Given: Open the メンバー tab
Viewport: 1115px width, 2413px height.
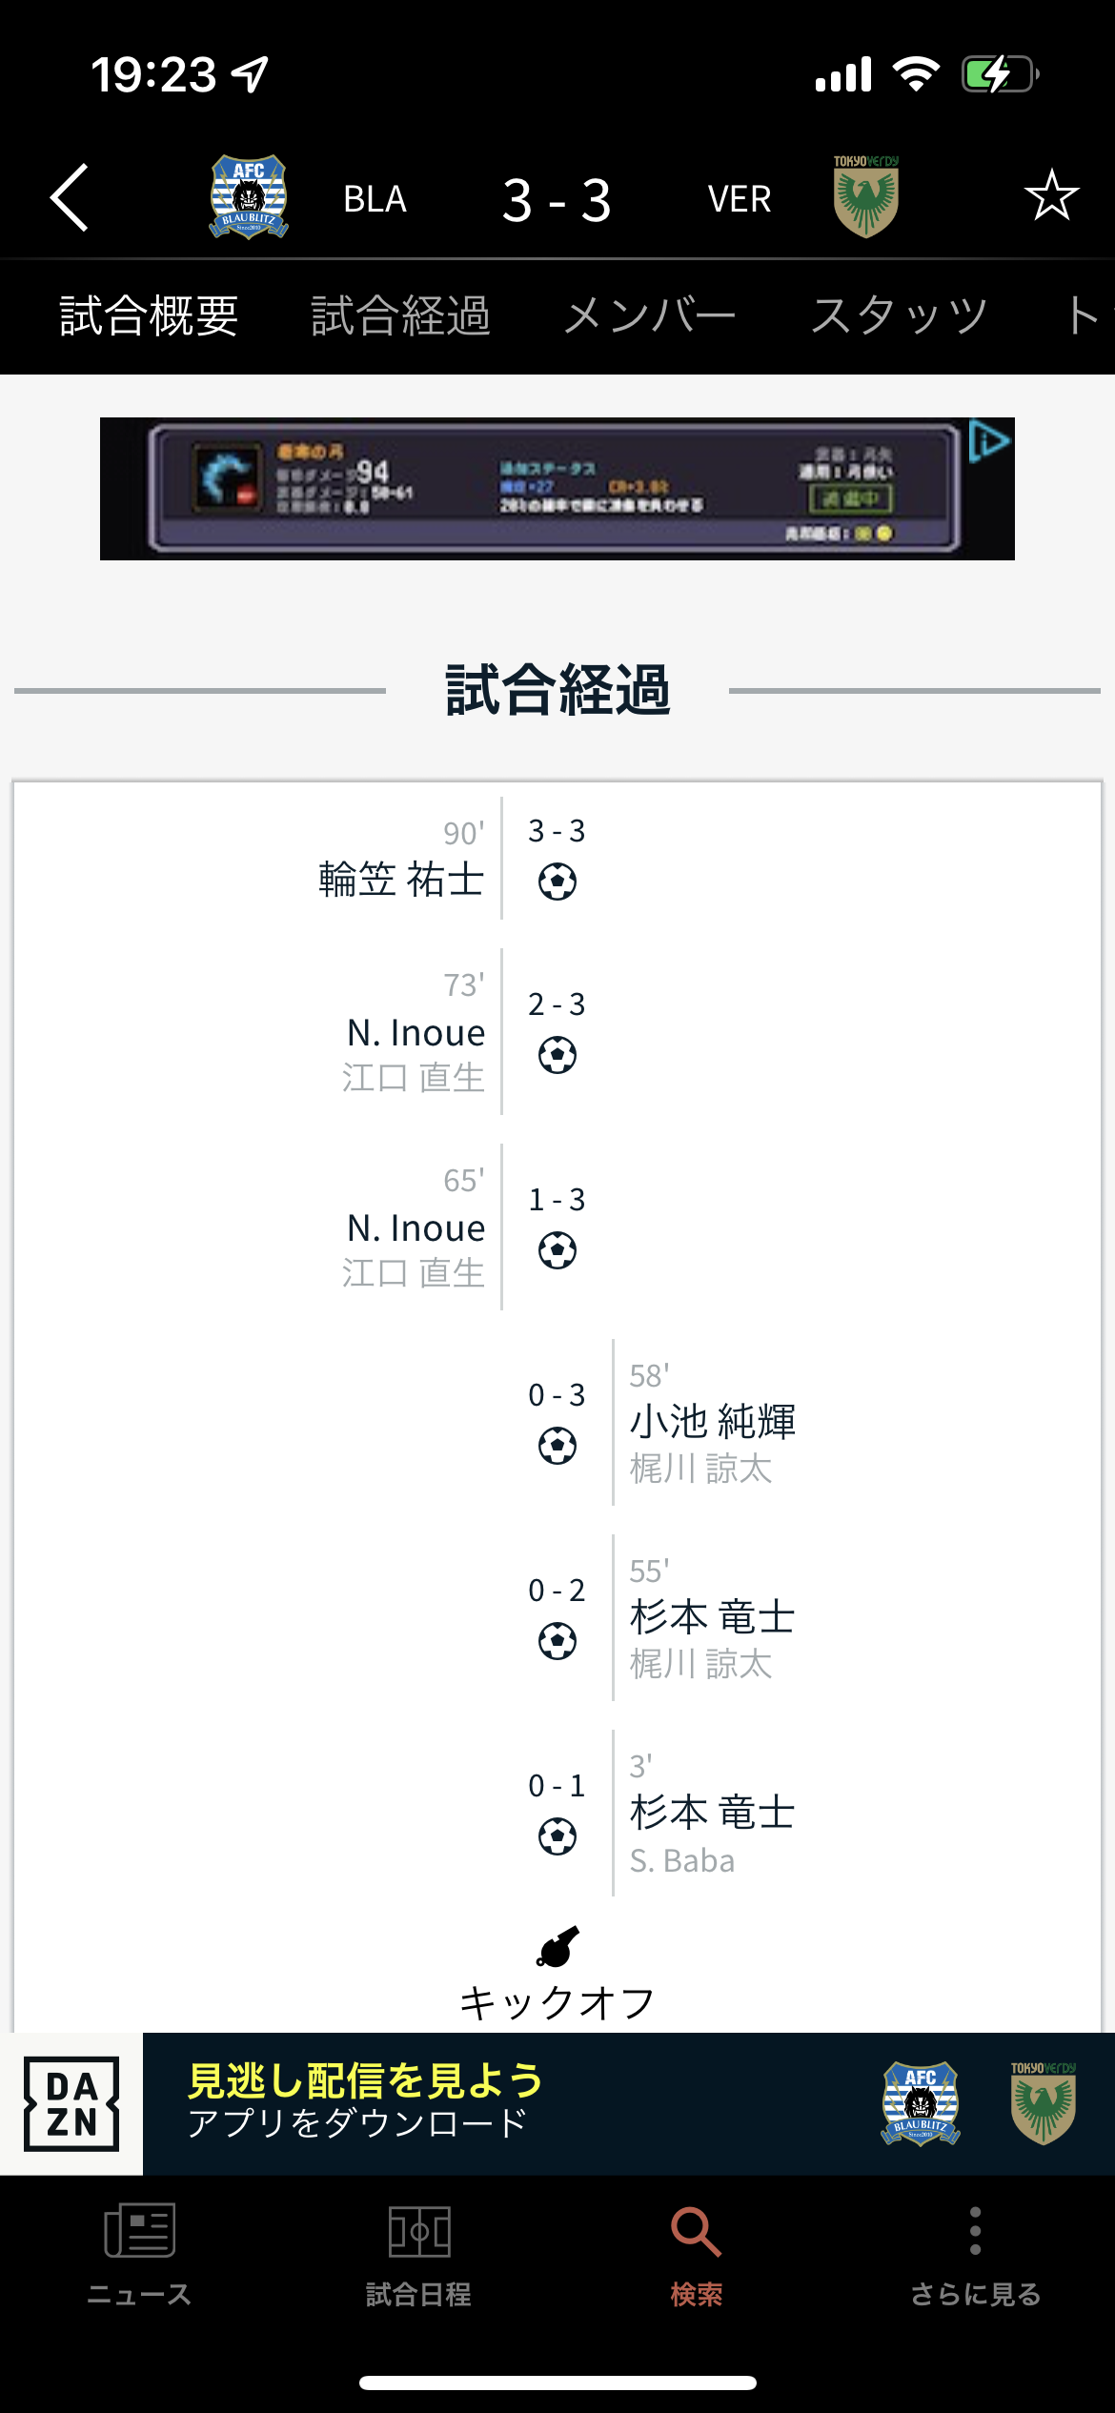Looking at the screenshot, I should pos(649,315).
